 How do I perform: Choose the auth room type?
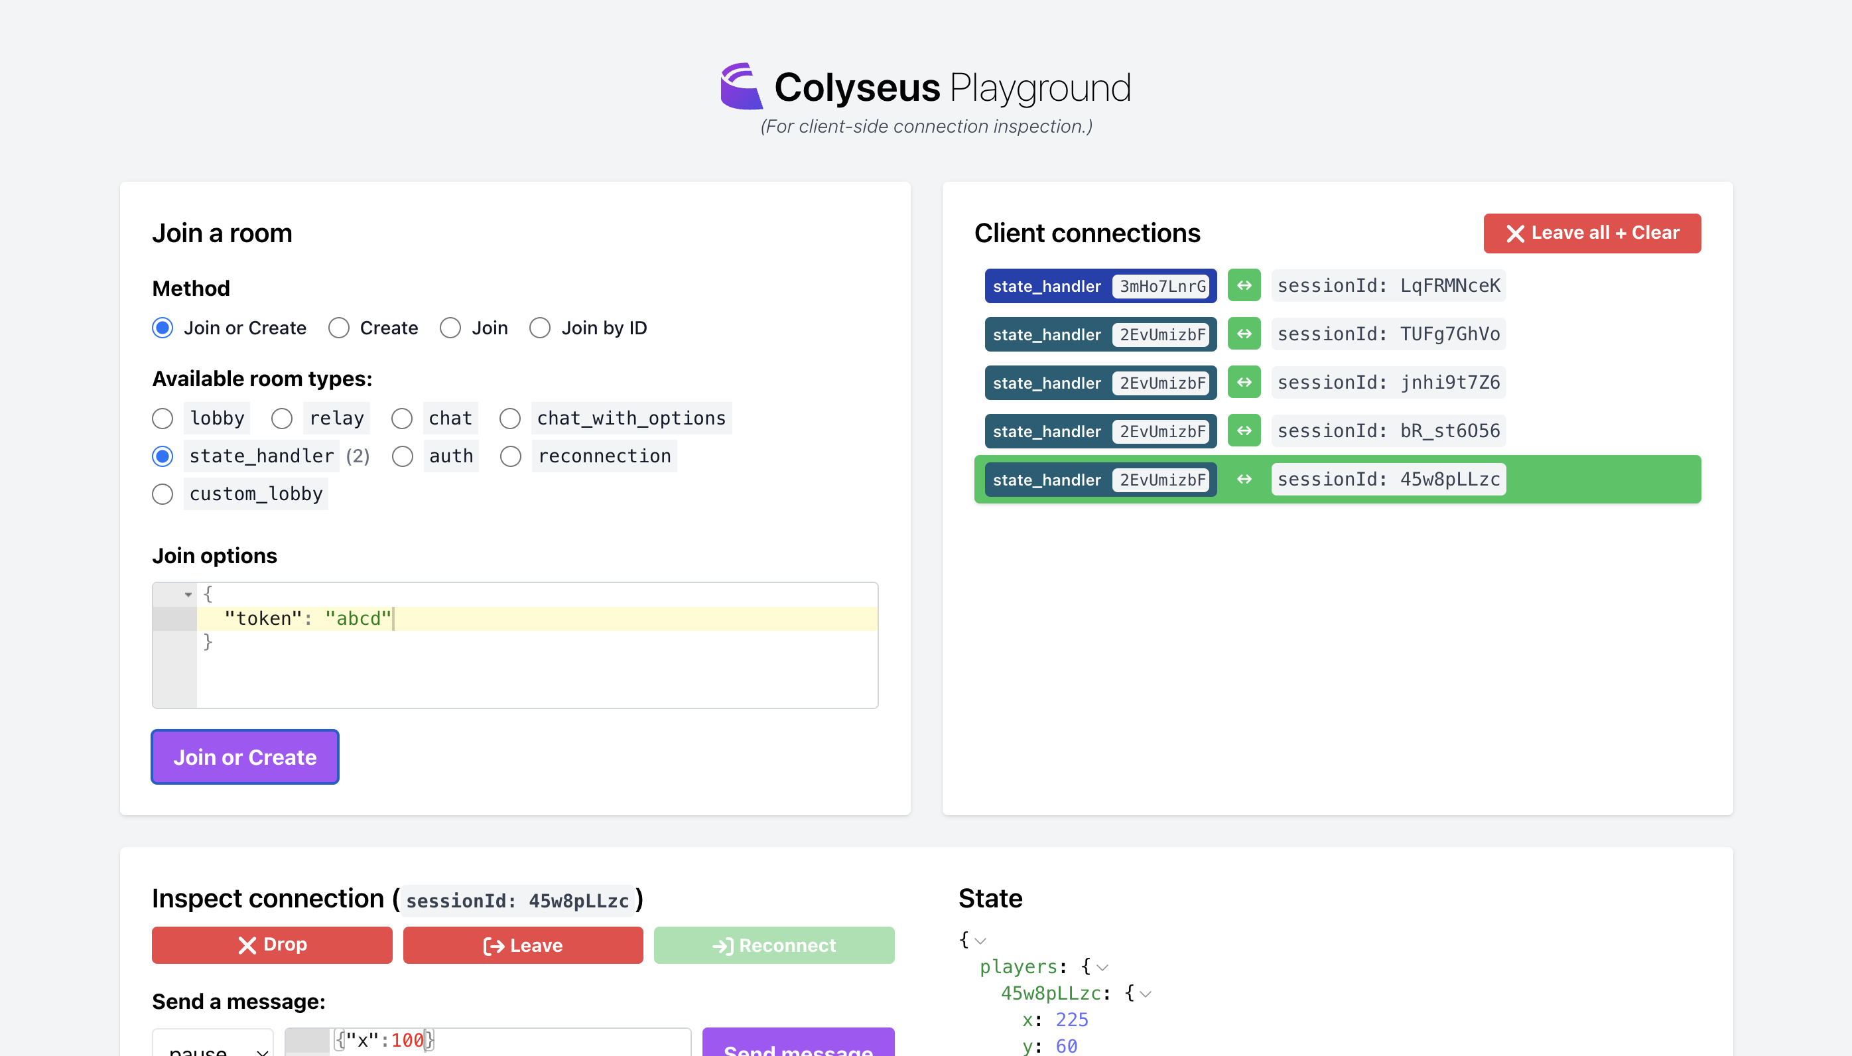[403, 456]
